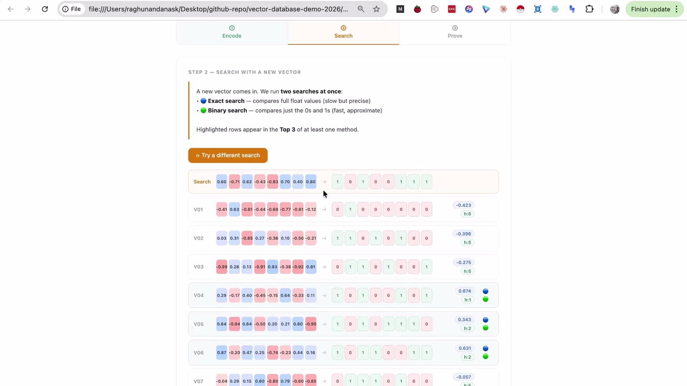Open the Extensions puzzle-piece menu
This screenshot has height=386, width=687.
click(x=589, y=9)
